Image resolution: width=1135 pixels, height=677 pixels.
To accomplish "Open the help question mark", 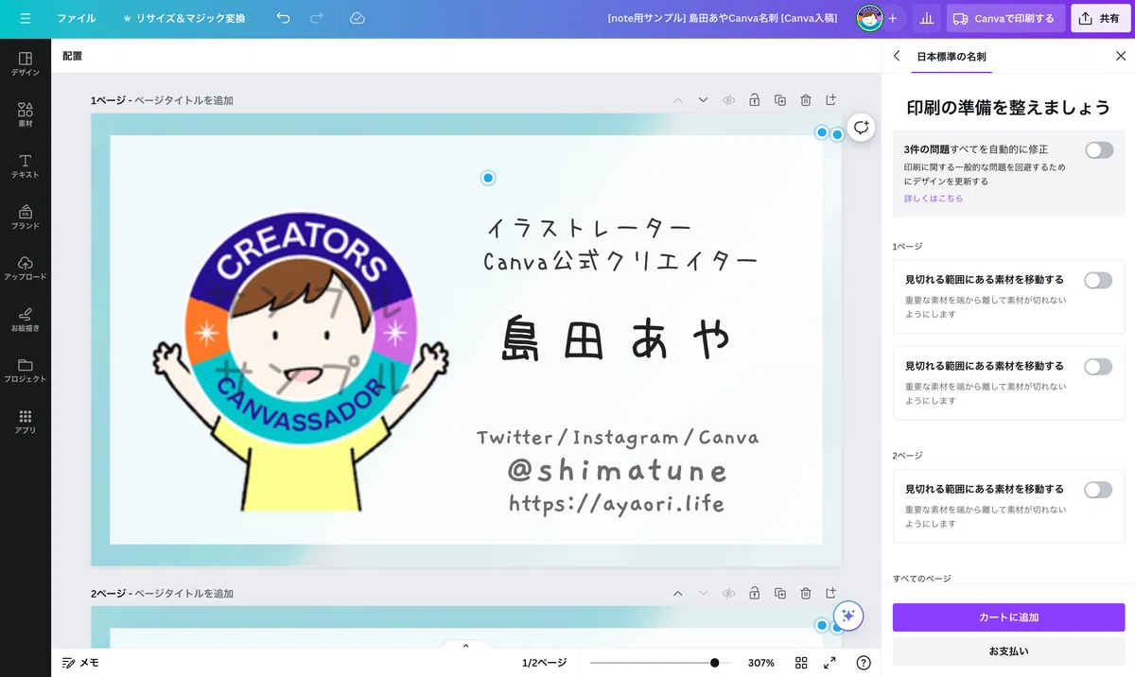I will [864, 663].
